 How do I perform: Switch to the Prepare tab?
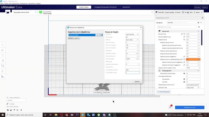(84, 7)
